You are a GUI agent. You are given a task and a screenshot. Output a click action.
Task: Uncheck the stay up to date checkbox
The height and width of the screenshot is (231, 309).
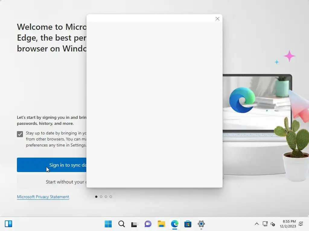tap(20, 134)
